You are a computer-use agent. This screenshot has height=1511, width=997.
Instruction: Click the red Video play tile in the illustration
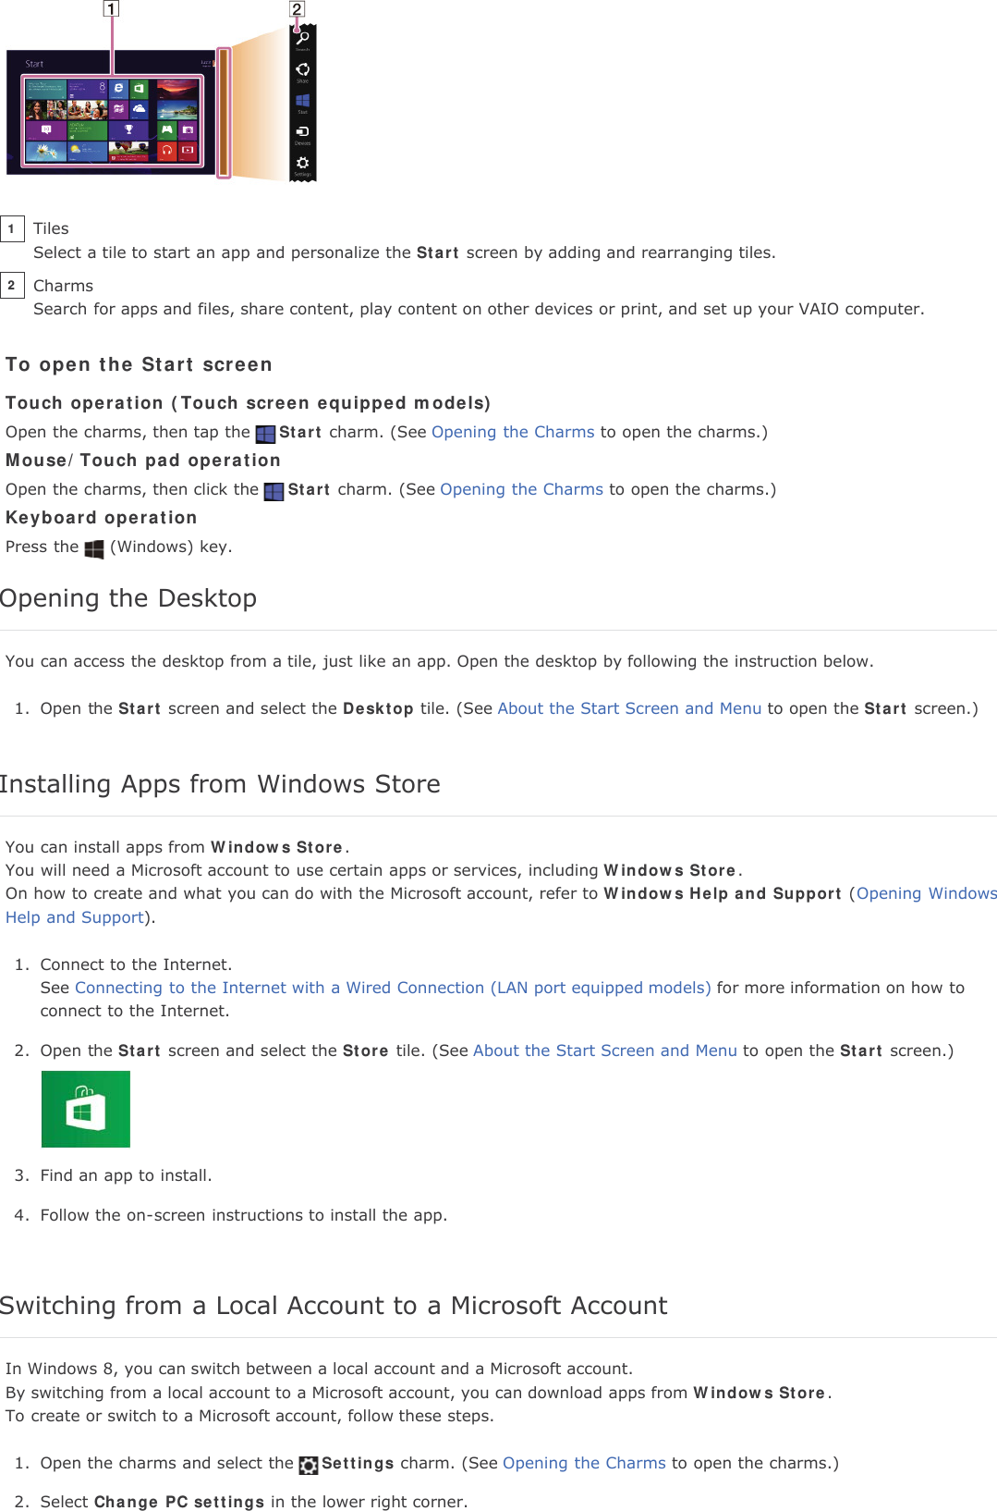pos(188,151)
